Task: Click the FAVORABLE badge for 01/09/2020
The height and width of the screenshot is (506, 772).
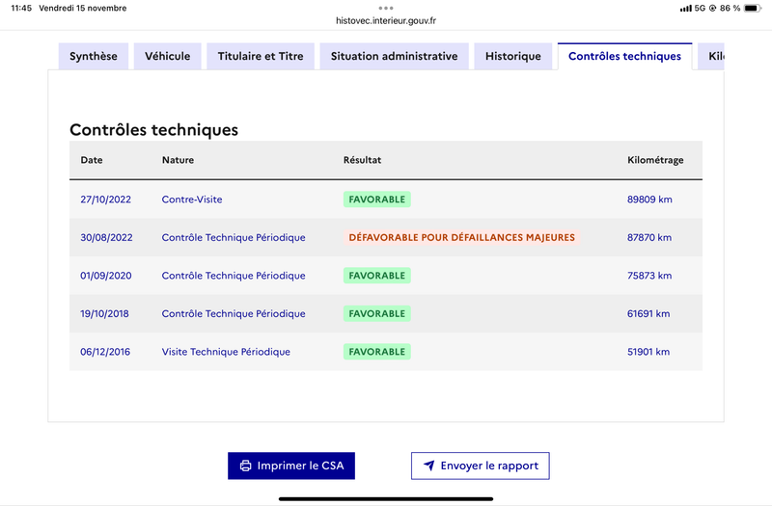Action: [377, 276]
